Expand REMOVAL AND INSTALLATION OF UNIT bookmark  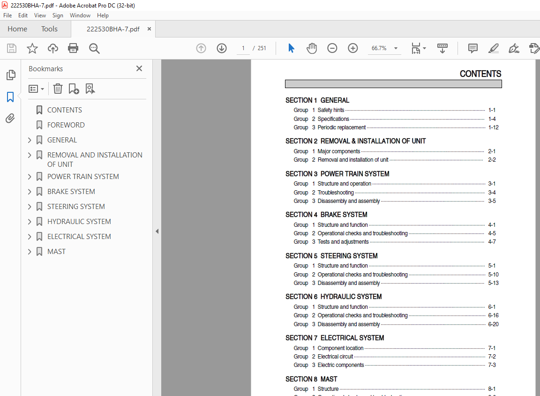[29, 155]
